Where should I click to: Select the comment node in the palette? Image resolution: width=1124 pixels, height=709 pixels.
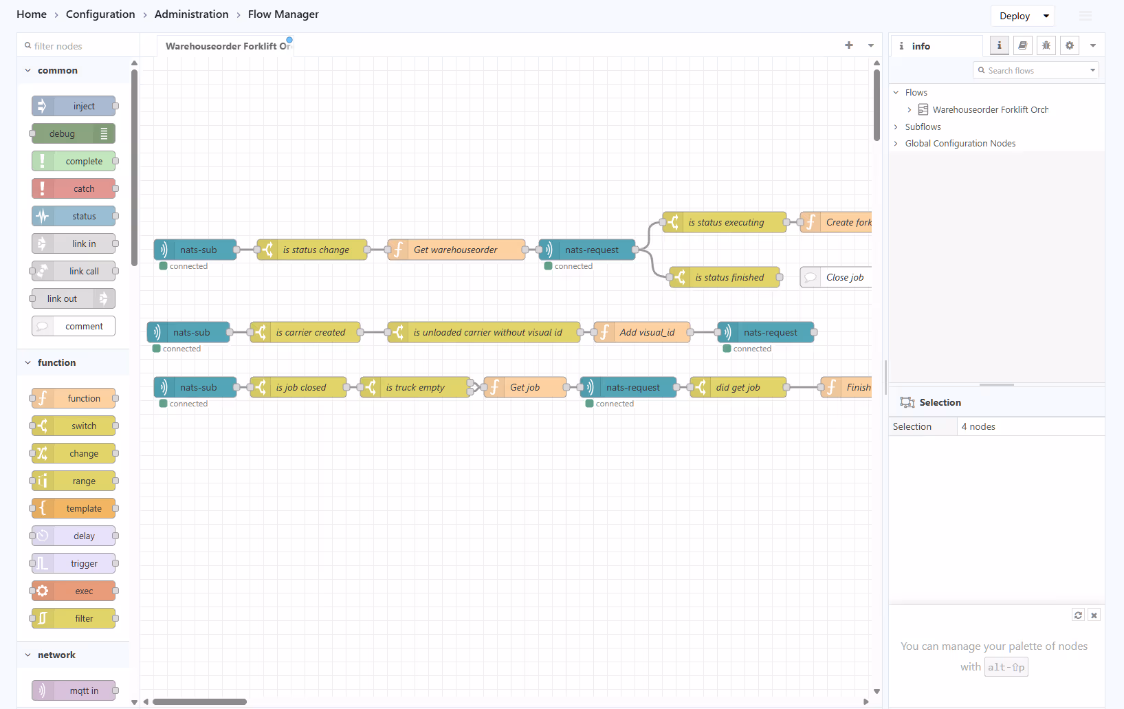[73, 325]
